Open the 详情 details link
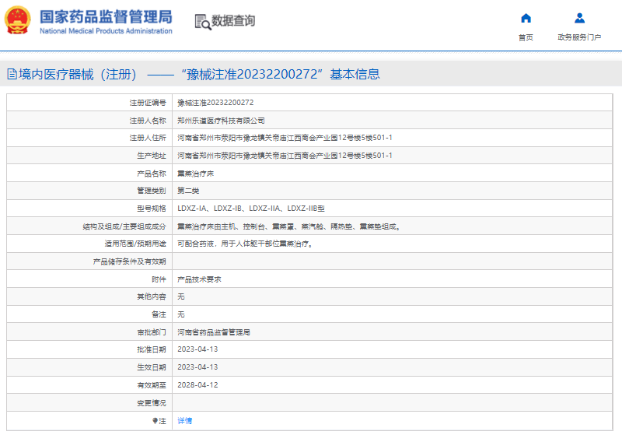The width and height of the screenshot is (622, 435). point(184,421)
